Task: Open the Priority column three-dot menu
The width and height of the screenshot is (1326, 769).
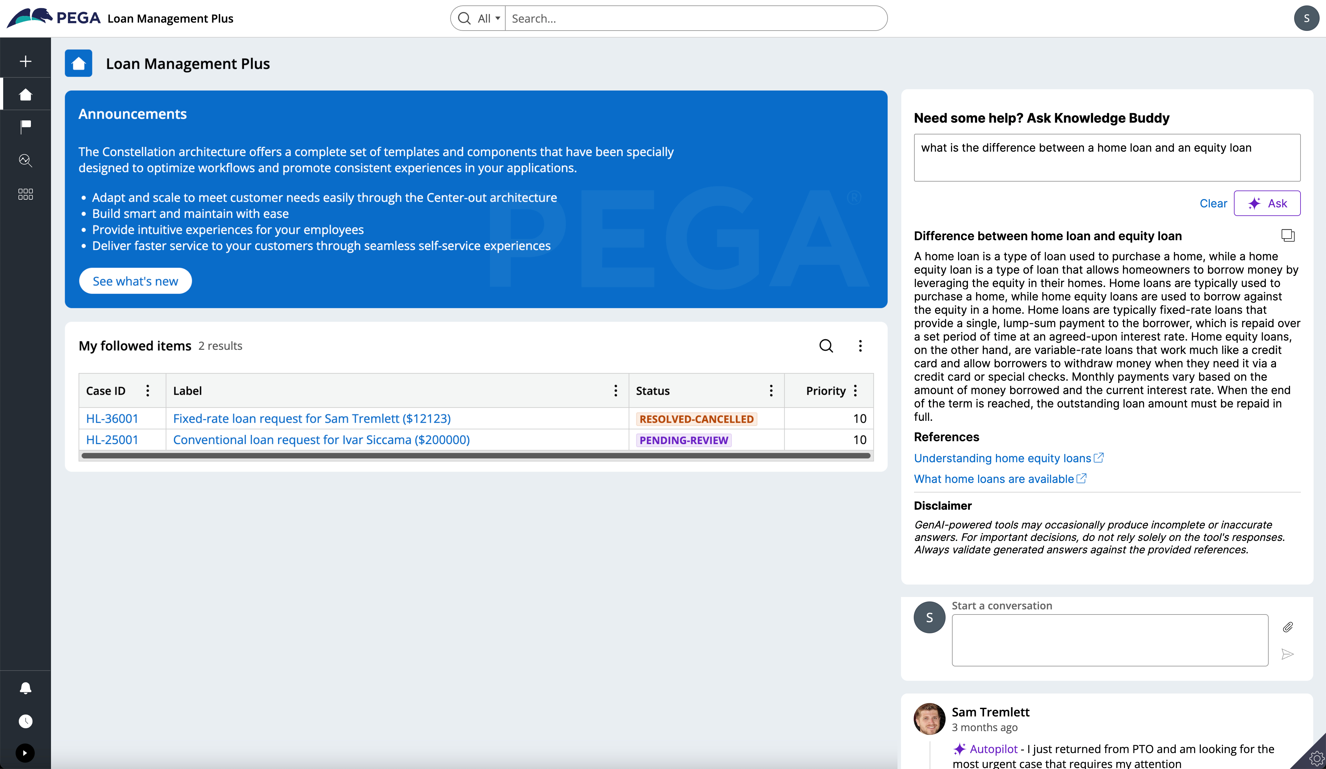Action: coord(855,390)
